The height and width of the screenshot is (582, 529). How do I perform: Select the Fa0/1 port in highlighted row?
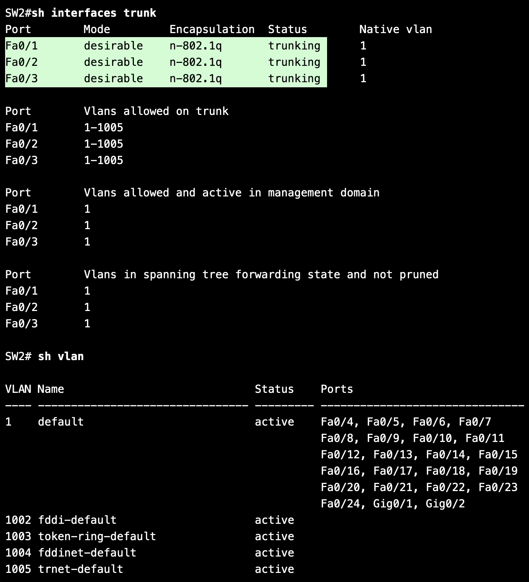21,46
